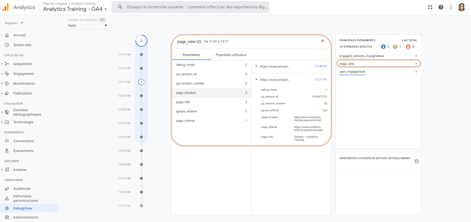Image resolution: width=471 pixels, height=222 pixels.
Task: Click the 12:09 PM timeline dot
Action: (x=141, y=96)
